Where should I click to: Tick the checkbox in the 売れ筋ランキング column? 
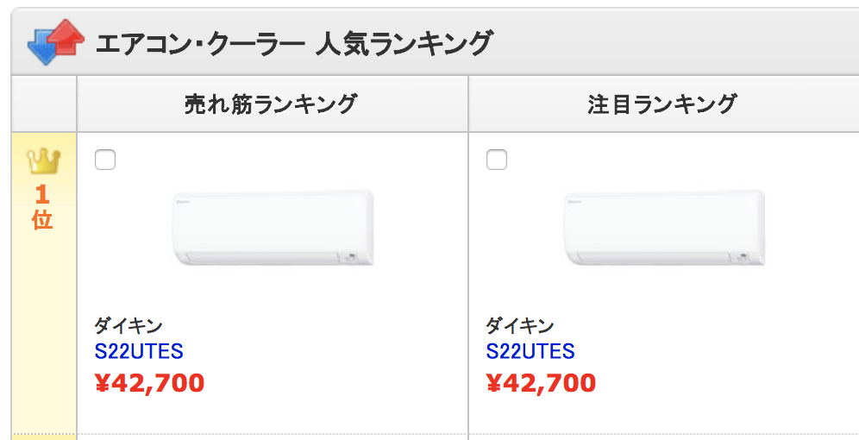[x=105, y=160]
